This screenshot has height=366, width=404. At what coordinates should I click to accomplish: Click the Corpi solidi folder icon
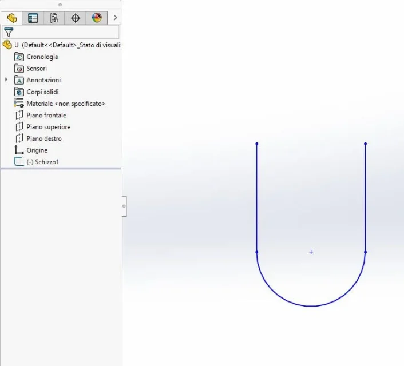tap(19, 92)
